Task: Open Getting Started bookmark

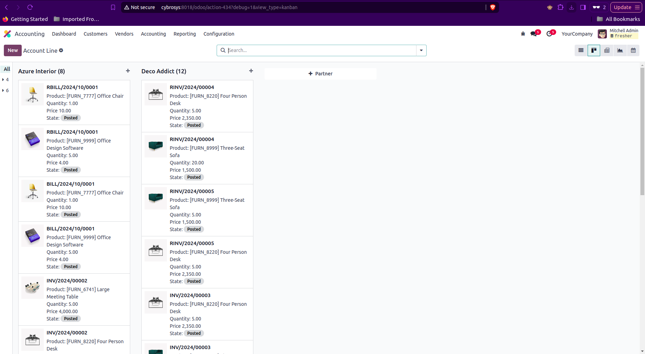Action: tap(26, 19)
